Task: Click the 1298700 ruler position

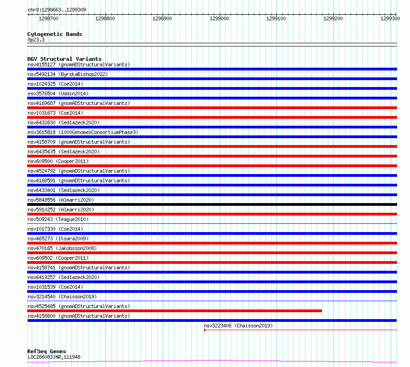Action: click(48, 18)
